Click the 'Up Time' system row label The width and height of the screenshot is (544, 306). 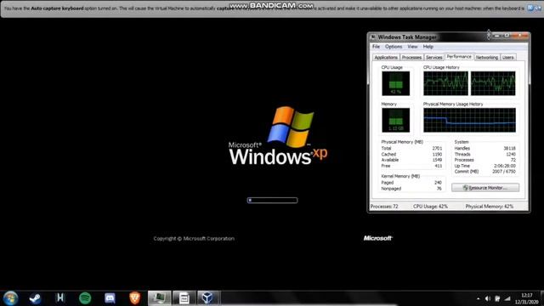(462, 166)
